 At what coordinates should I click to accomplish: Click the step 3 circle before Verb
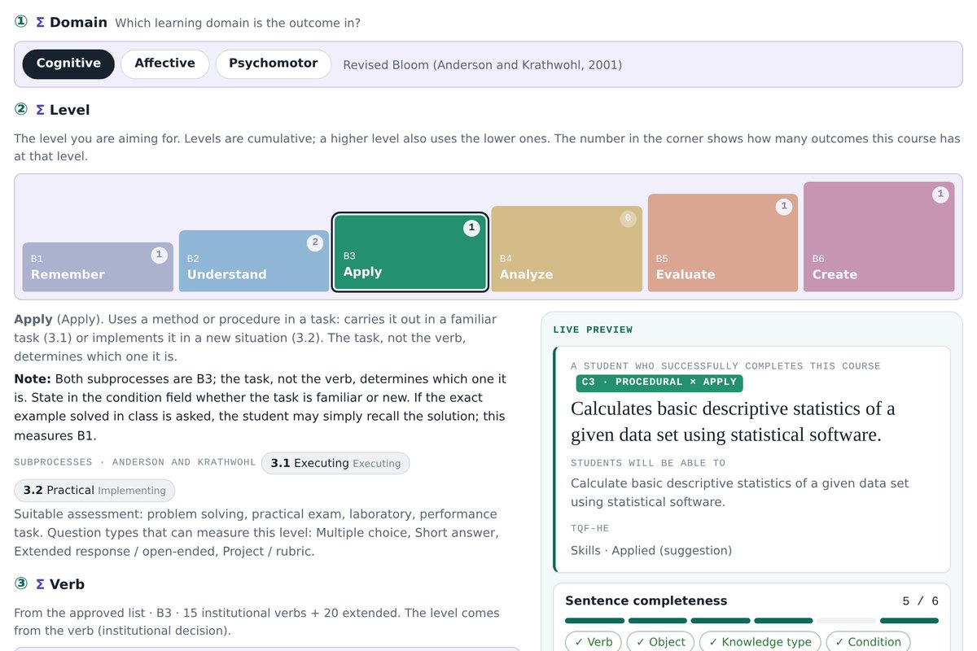click(x=21, y=584)
